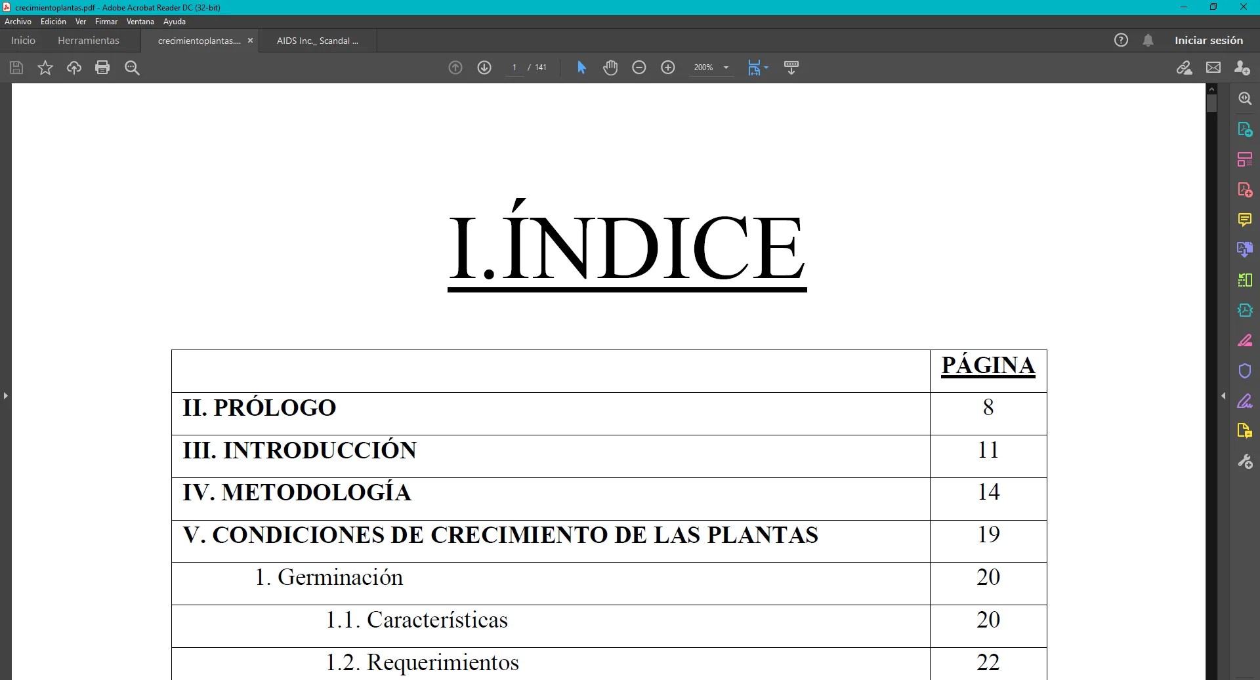Open the Ver menu
Screen dimensions: 1260x680
click(81, 22)
